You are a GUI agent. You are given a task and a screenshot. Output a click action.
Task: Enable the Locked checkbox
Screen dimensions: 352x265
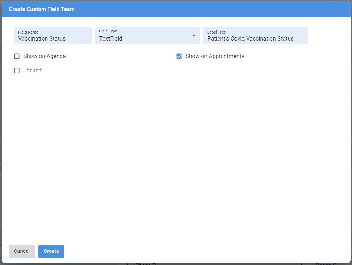pyautogui.click(x=17, y=70)
